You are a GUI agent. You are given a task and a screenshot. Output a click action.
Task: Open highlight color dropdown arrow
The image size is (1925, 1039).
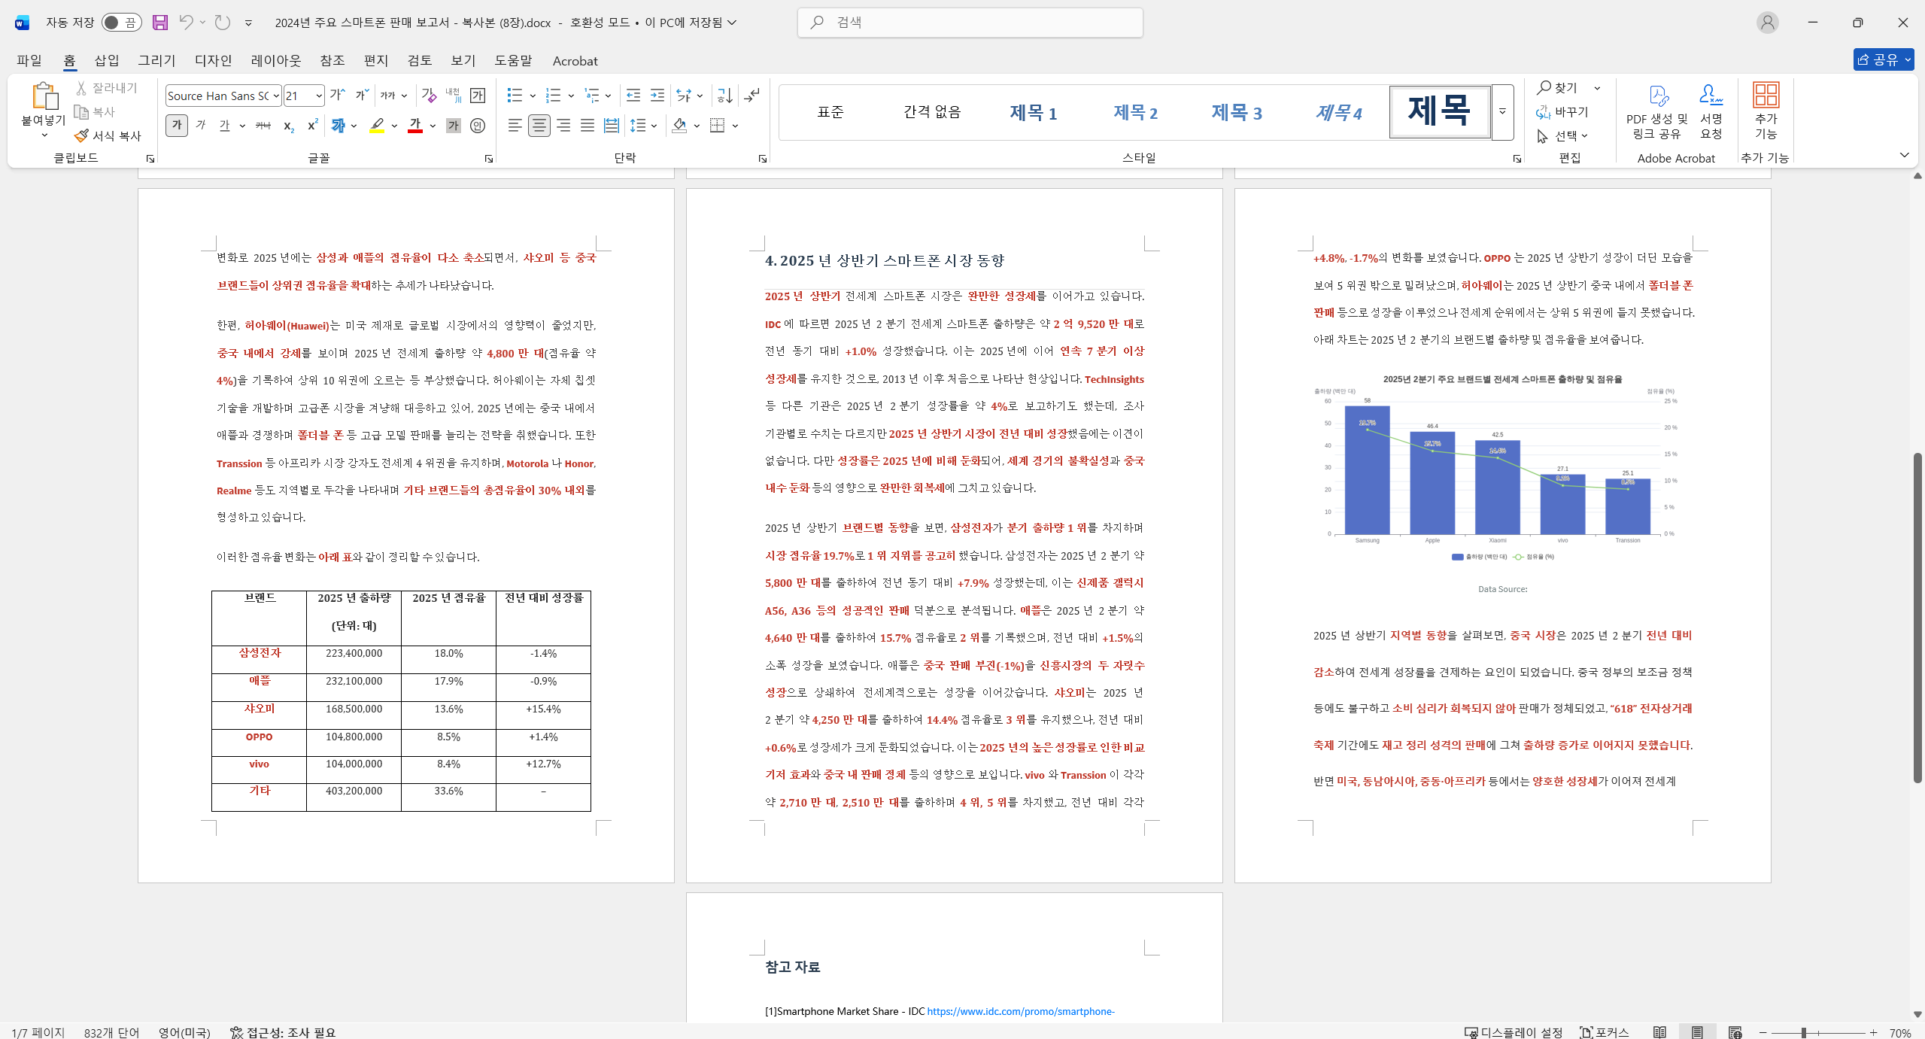[394, 126]
